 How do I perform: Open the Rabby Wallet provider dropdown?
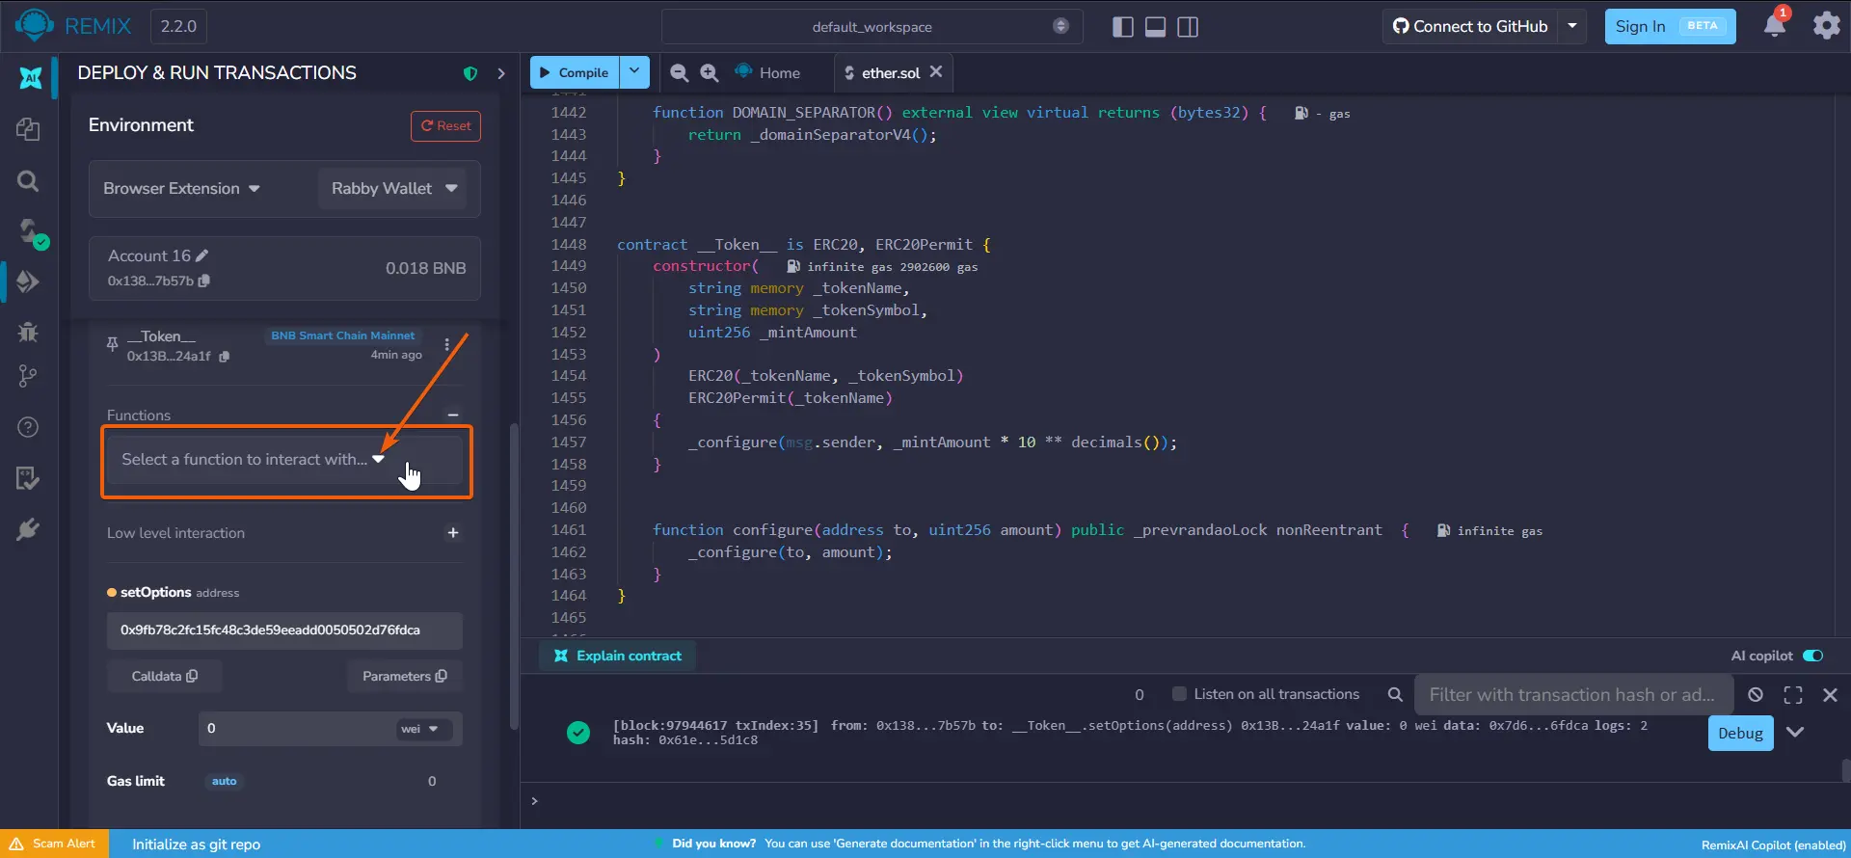[393, 188]
